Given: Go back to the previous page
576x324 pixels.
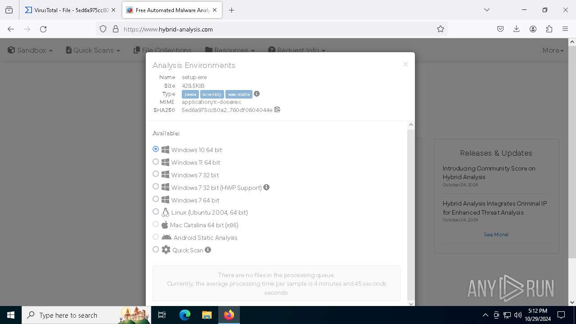Looking at the screenshot, I should 11,29.
